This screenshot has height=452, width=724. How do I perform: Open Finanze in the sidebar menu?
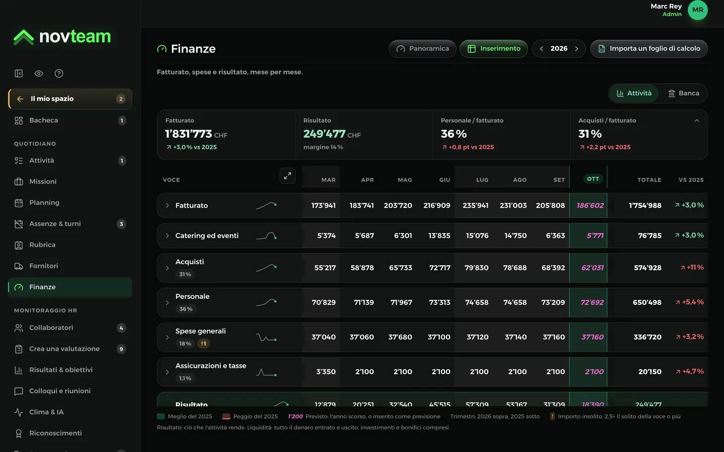[70, 287]
